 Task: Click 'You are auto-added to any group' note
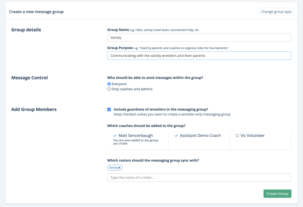tap(136, 142)
